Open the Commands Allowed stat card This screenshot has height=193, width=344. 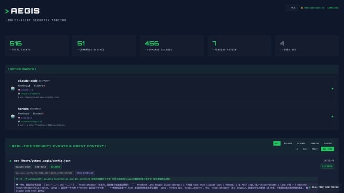tap(172, 46)
